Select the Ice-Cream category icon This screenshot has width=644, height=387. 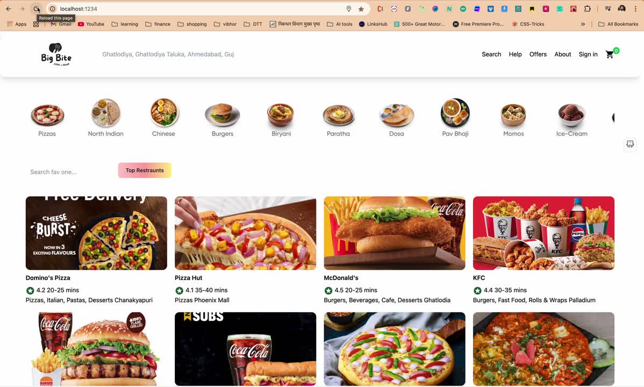pyautogui.click(x=571, y=114)
